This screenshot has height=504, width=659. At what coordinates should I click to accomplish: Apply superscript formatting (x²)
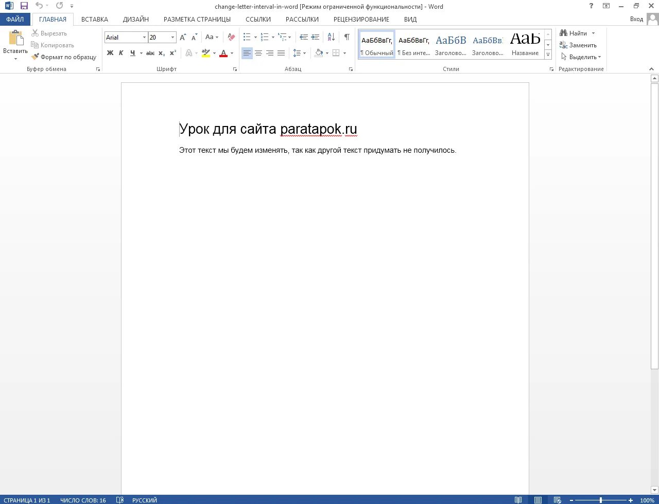(173, 53)
